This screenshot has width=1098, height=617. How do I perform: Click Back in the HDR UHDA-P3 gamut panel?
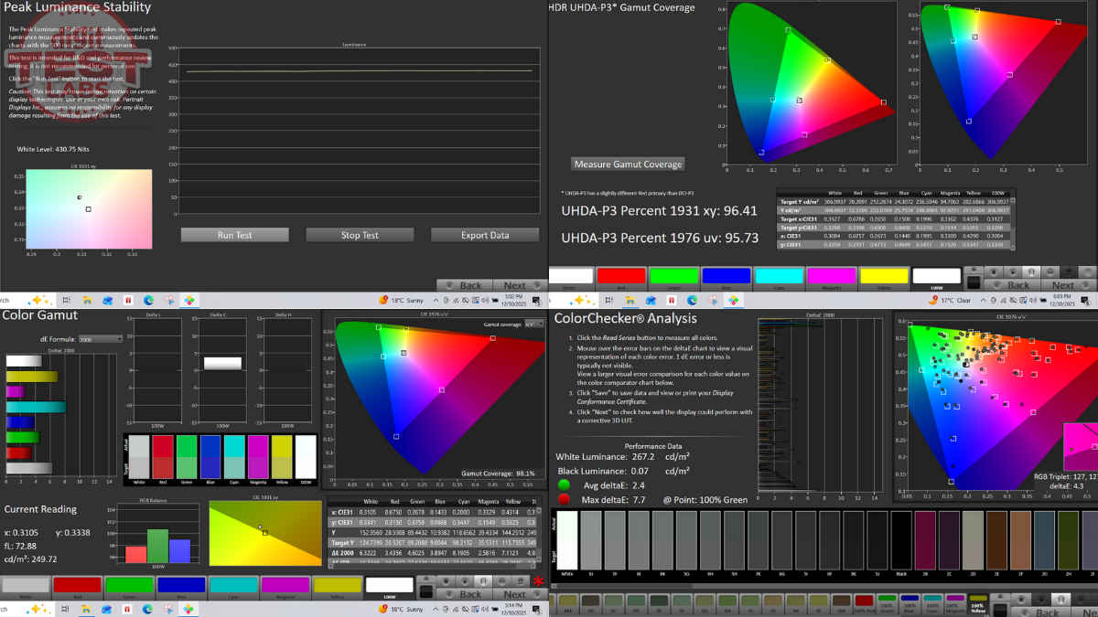[x=1012, y=285]
